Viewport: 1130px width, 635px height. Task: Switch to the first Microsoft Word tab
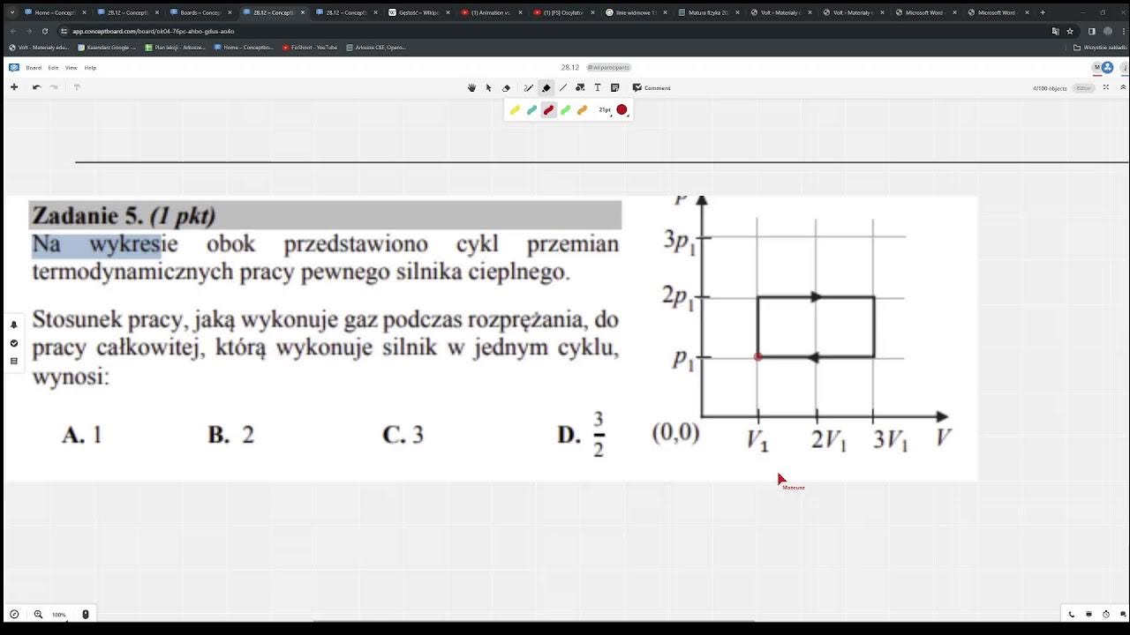(924, 12)
